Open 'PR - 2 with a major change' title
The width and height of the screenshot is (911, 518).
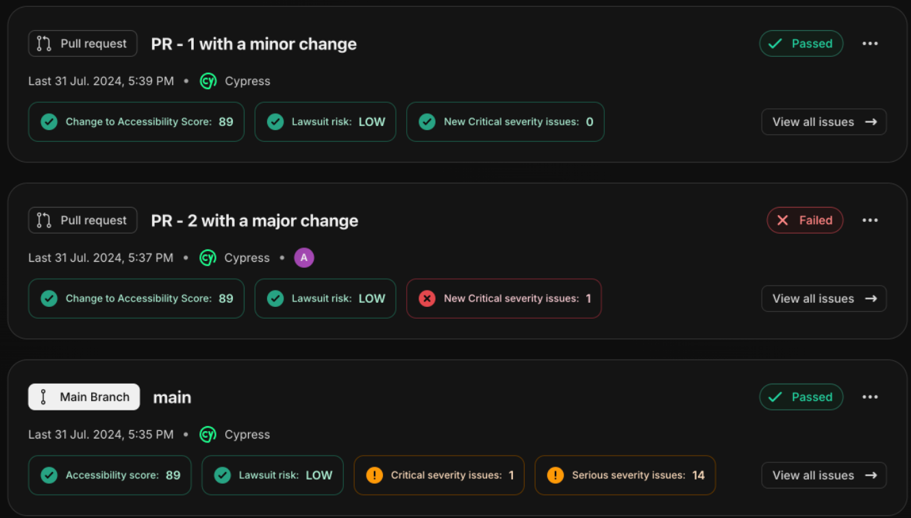(x=254, y=221)
